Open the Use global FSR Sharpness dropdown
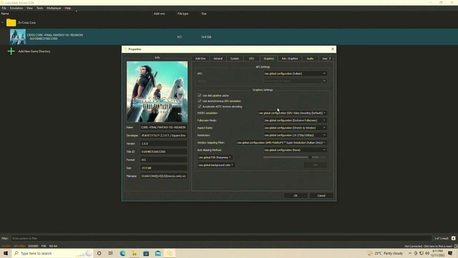The height and width of the screenshot is (258, 458). (215, 157)
